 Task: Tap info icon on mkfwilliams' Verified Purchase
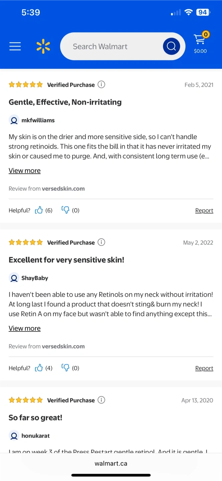[101, 85]
